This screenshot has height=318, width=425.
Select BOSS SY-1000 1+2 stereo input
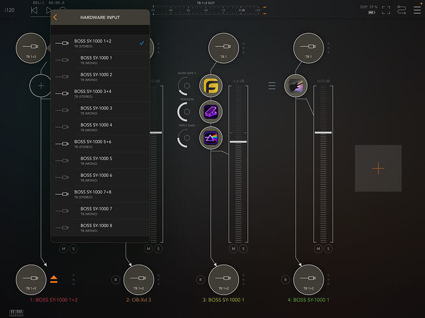[x=100, y=43]
